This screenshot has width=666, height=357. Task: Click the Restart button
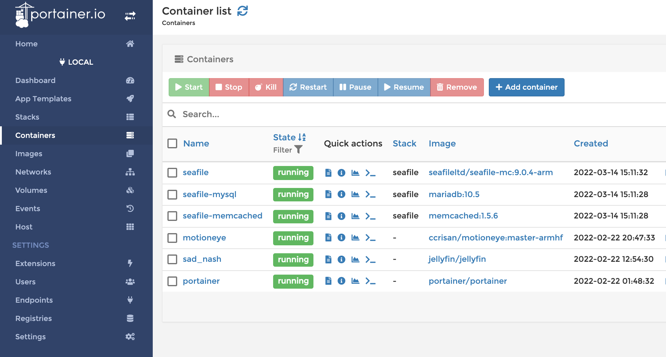(308, 87)
